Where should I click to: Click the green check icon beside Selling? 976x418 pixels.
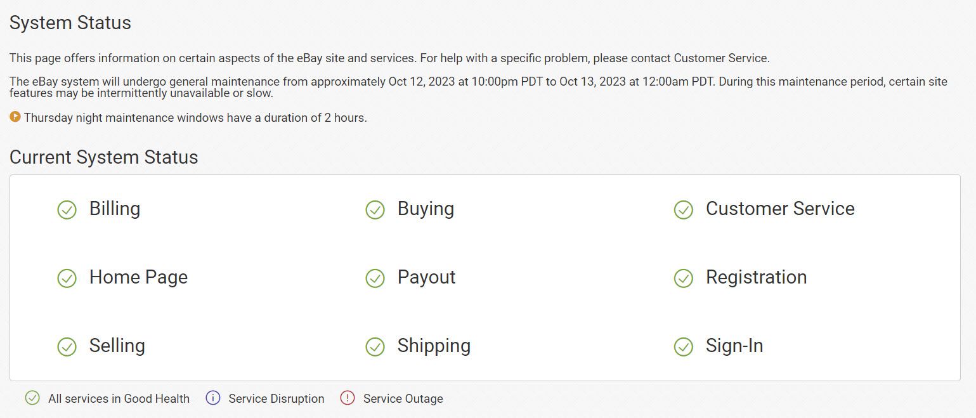coord(67,346)
